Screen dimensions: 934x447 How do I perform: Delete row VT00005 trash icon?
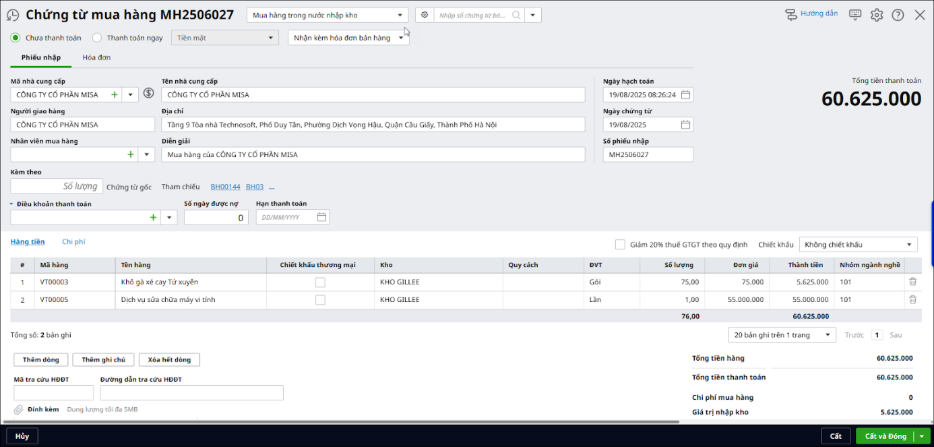[912, 299]
